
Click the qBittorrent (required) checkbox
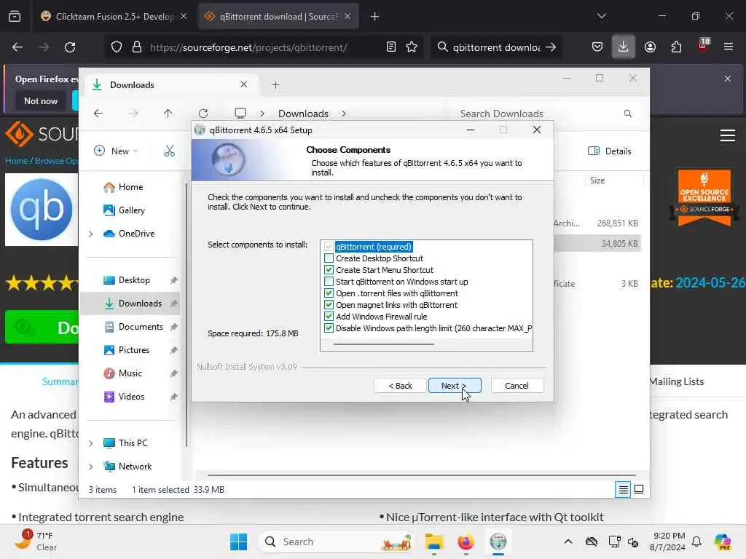coord(329,247)
